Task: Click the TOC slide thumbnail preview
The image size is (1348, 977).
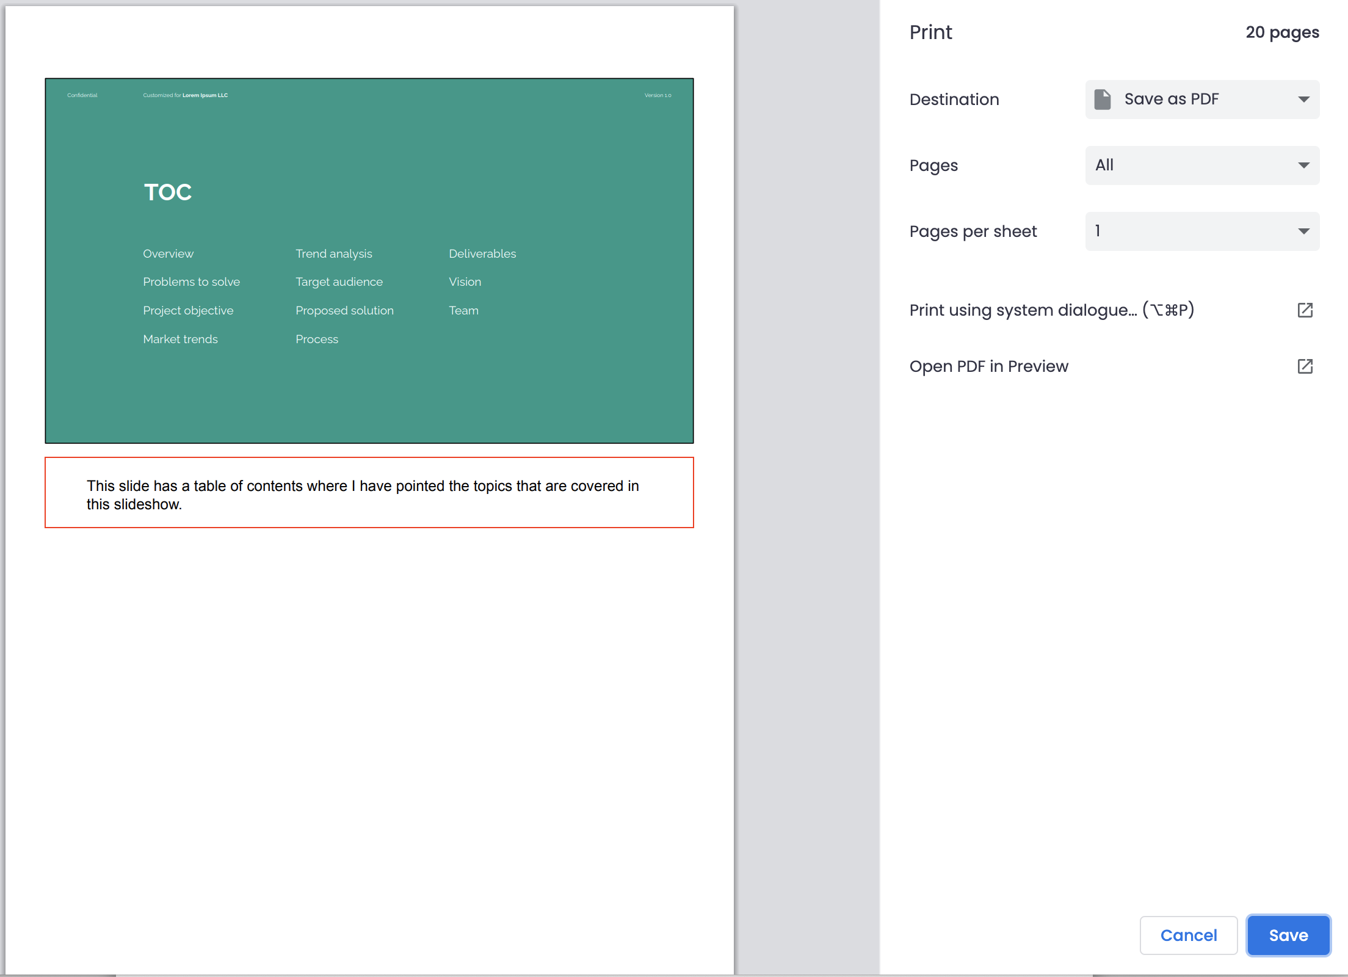Action: (x=369, y=260)
